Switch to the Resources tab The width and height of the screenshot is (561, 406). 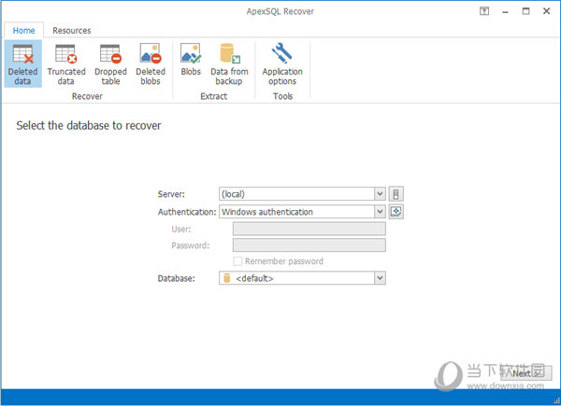click(x=72, y=31)
